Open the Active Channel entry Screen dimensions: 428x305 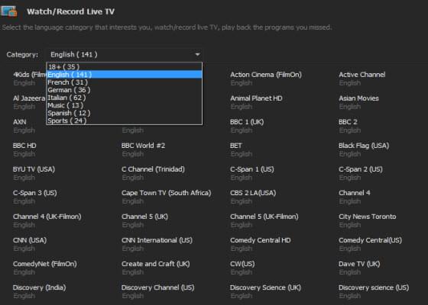[x=362, y=75]
